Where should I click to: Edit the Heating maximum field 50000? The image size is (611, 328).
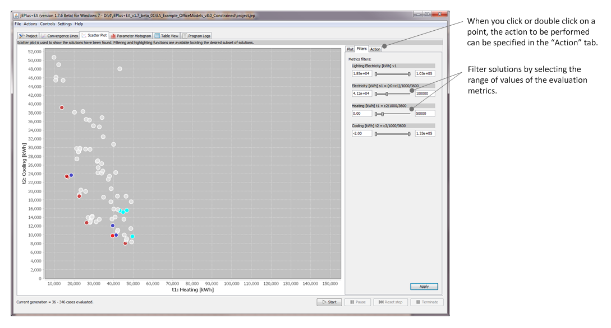click(x=425, y=114)
